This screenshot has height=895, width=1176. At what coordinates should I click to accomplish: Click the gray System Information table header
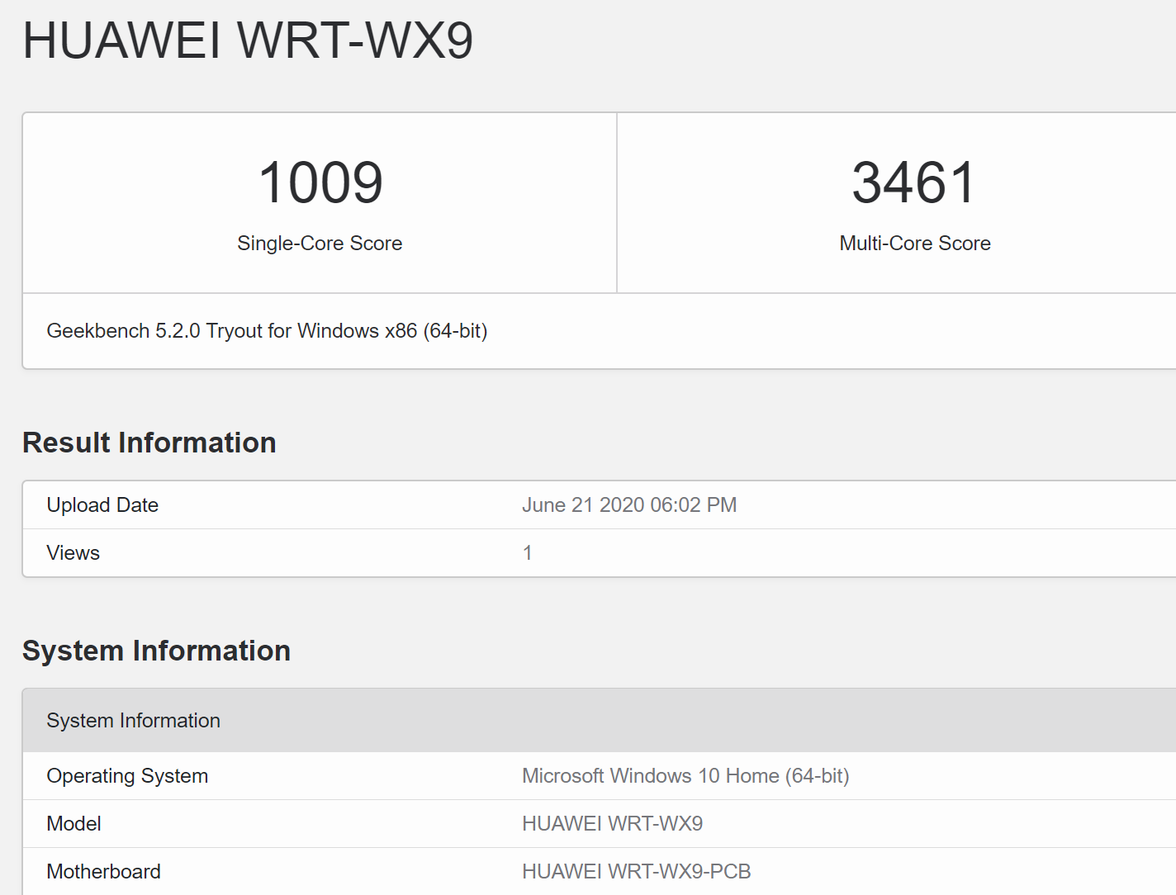pyautogui.click(x=599, y=720)
